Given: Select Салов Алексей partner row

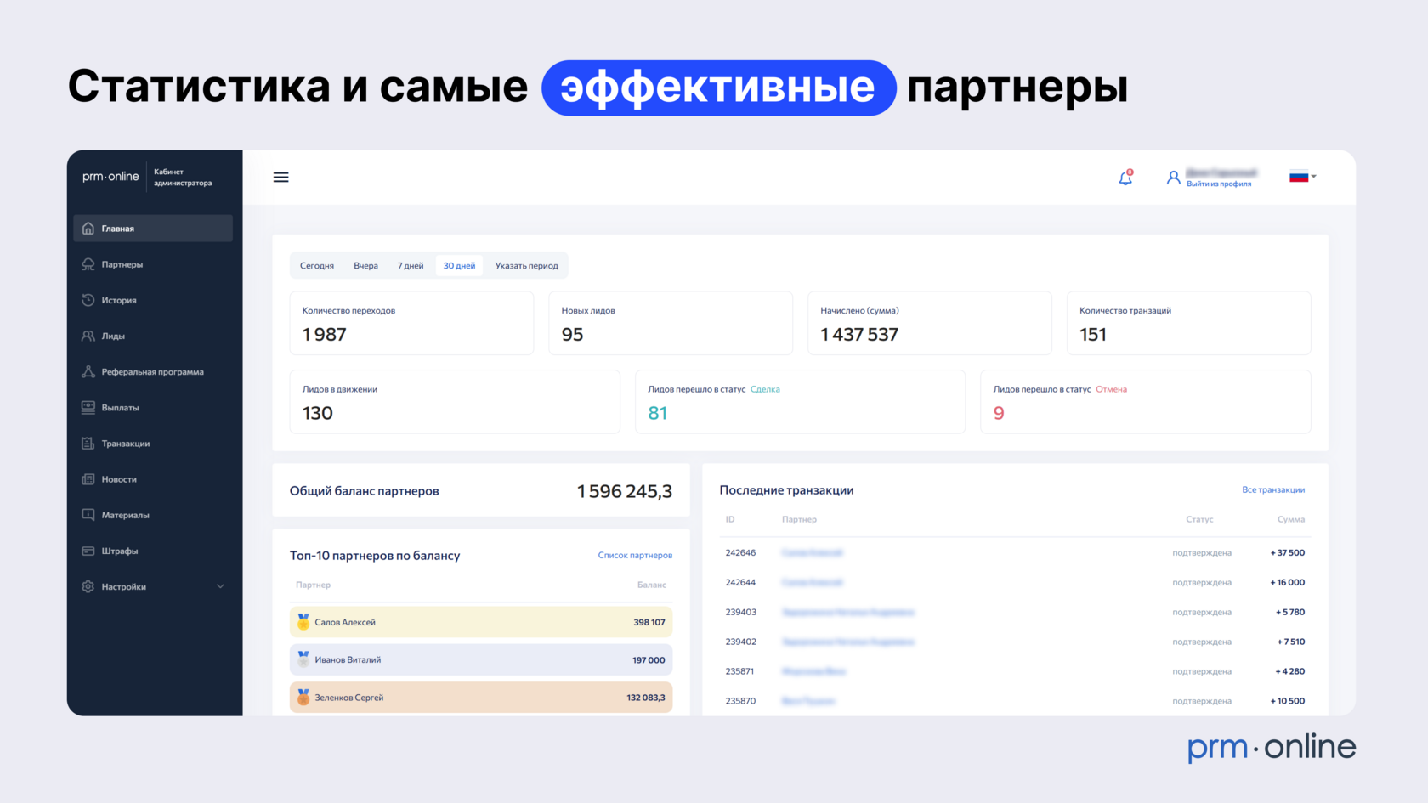Looking at the screenshot, I should point(481,622).
